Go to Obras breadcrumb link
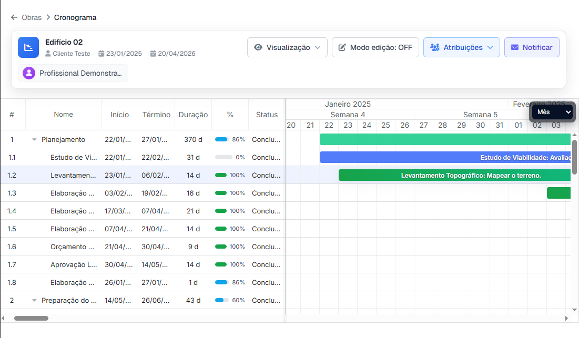This screenshot has width=579, height=338. (x=32, y=17)
